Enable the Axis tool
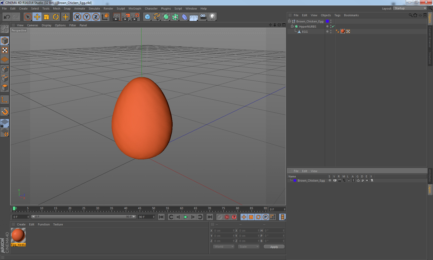Viewport: 433px width, 260px height. point(5,100)
